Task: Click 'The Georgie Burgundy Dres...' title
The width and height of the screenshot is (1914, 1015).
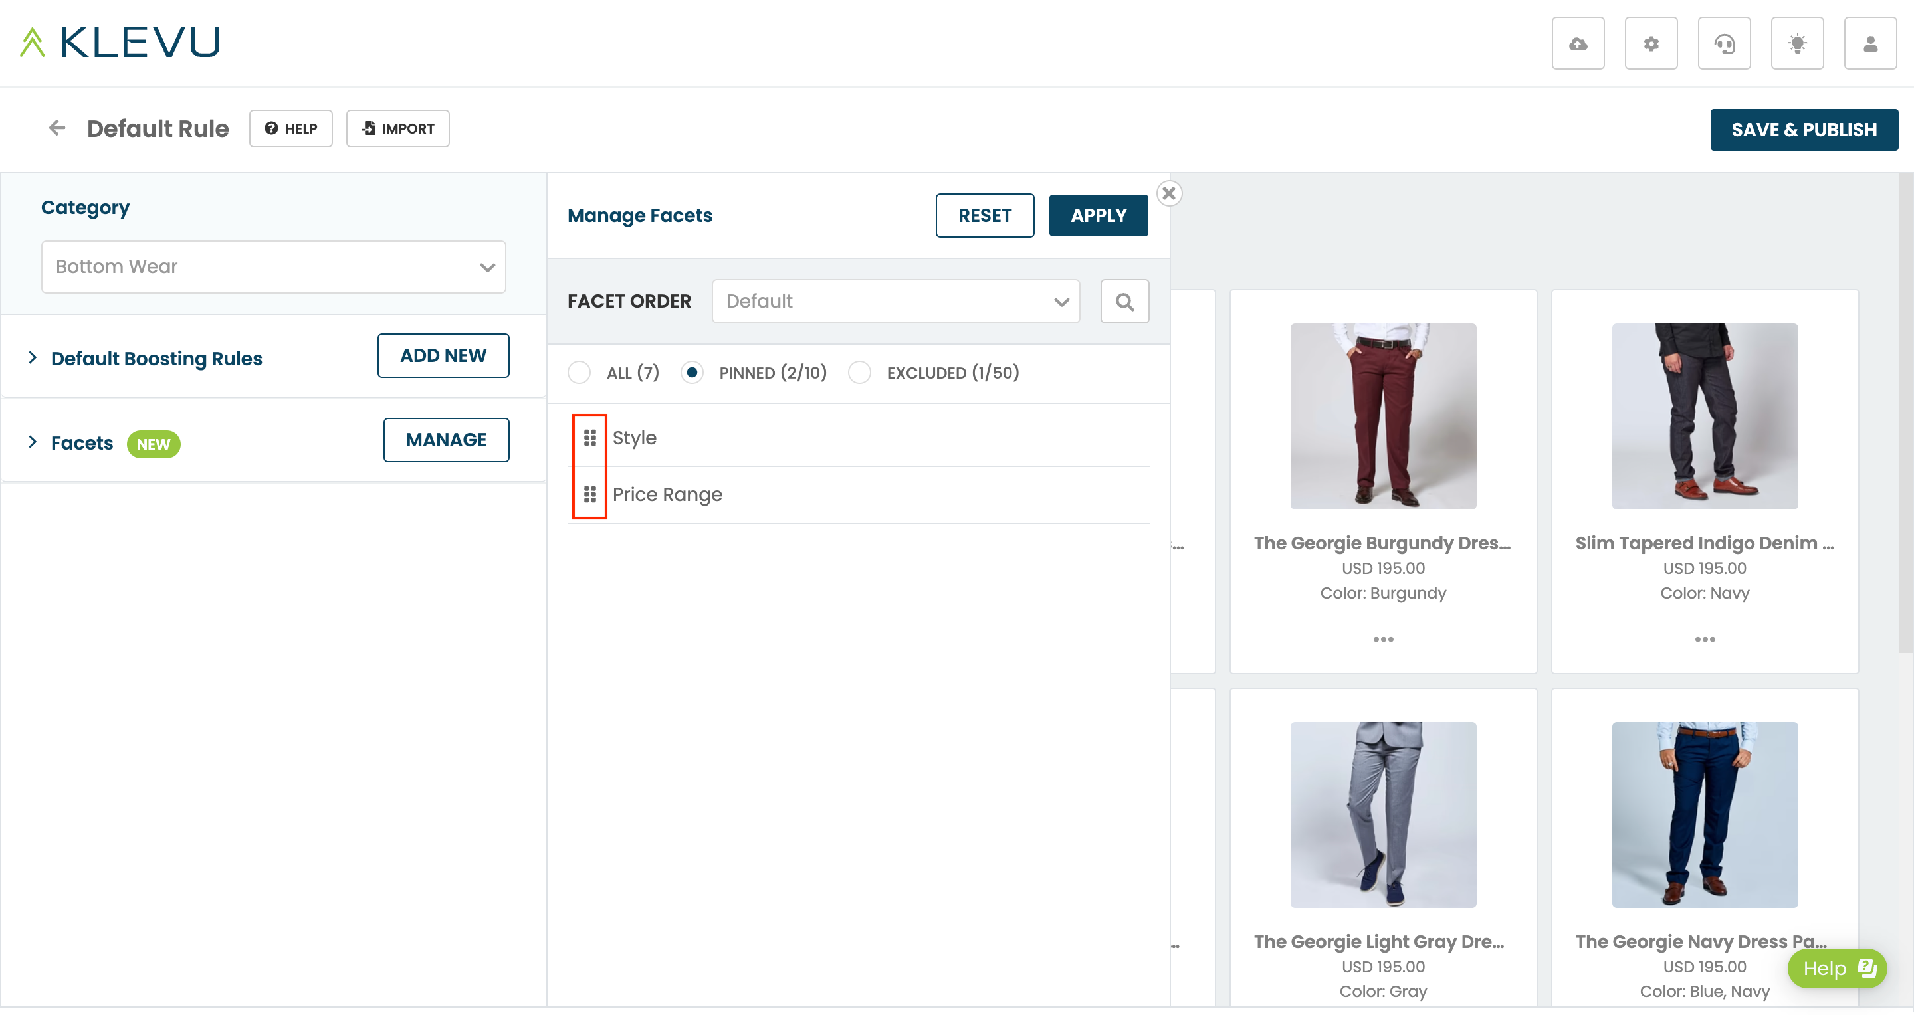Action: click(1382, 543)
